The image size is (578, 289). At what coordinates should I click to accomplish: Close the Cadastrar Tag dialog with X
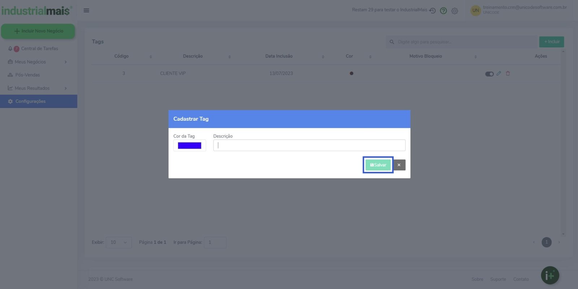[x=399, y=165]
